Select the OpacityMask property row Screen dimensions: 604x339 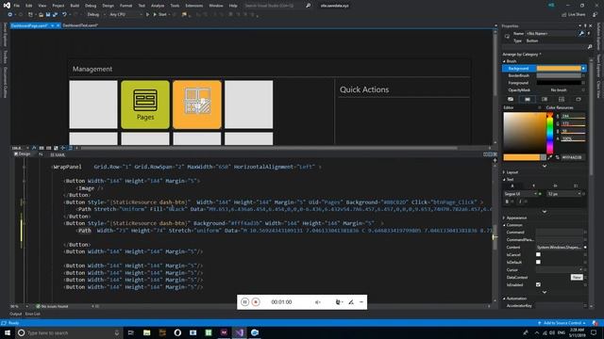pos(545,90)
